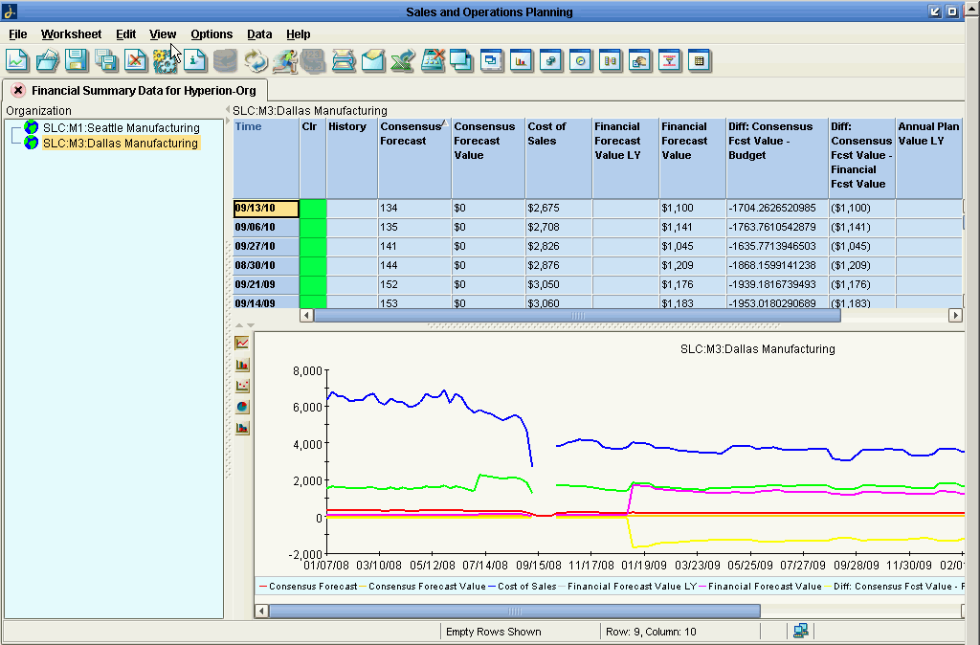Click the Export to Excel icon
Screen dimensions: 980x645
pos(403,60)
